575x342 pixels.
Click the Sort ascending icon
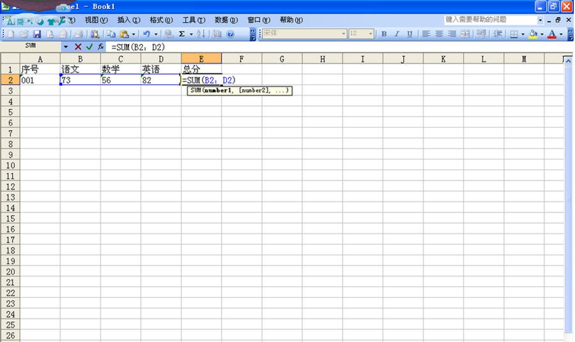[x=201, y=34]
